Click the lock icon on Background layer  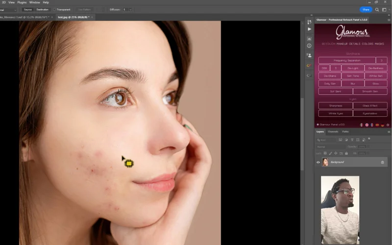383,162
